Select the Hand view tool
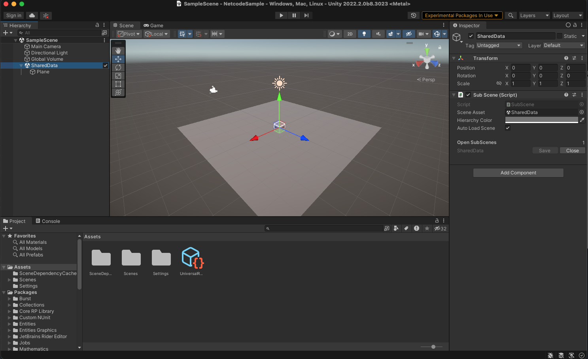Screen dimensions: 588x359 coord(118,51)
